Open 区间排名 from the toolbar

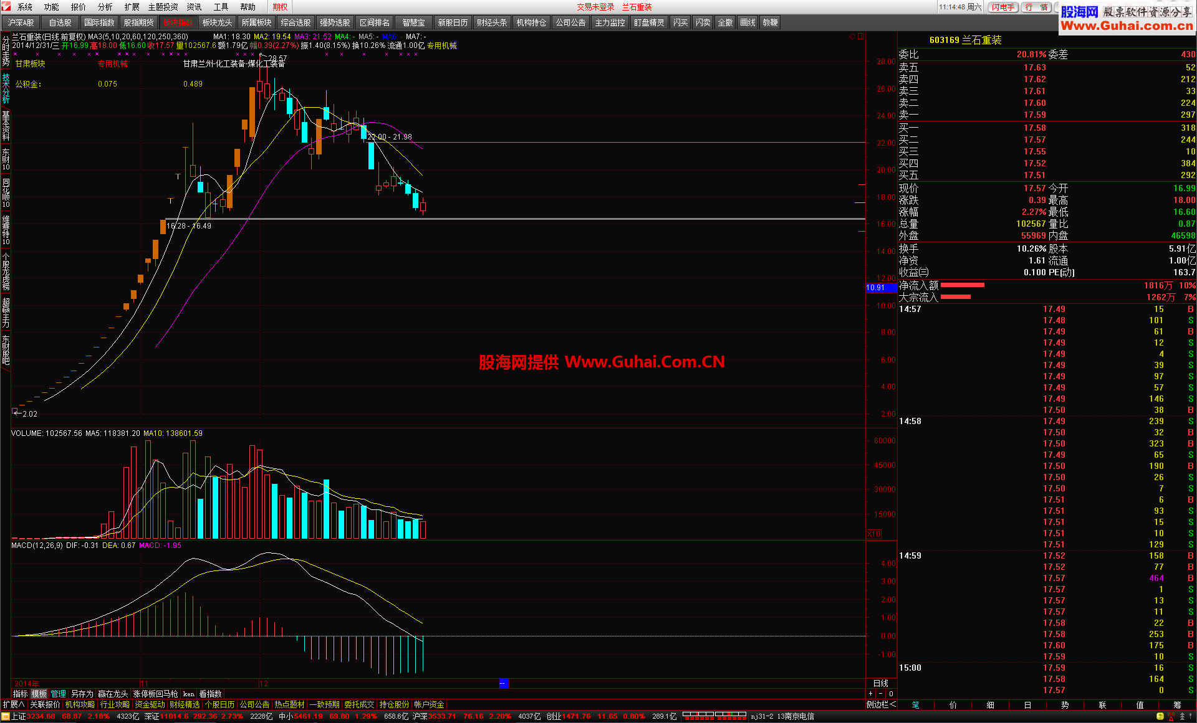(x=375, y=22)
